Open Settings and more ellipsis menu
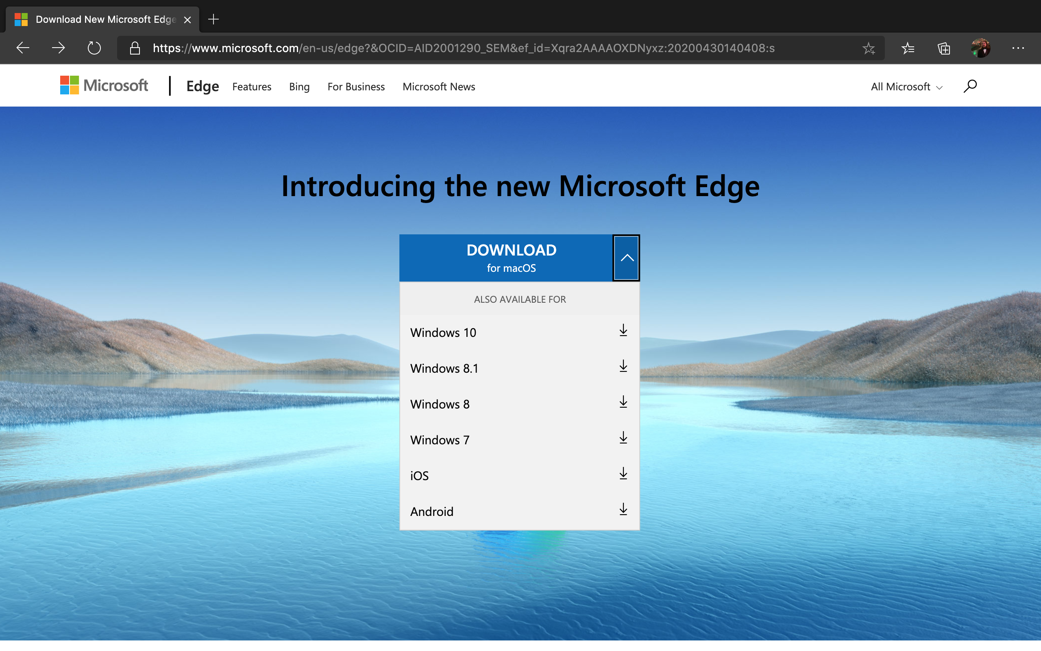The image size is (1041, 651). (x=1018, y=48)
